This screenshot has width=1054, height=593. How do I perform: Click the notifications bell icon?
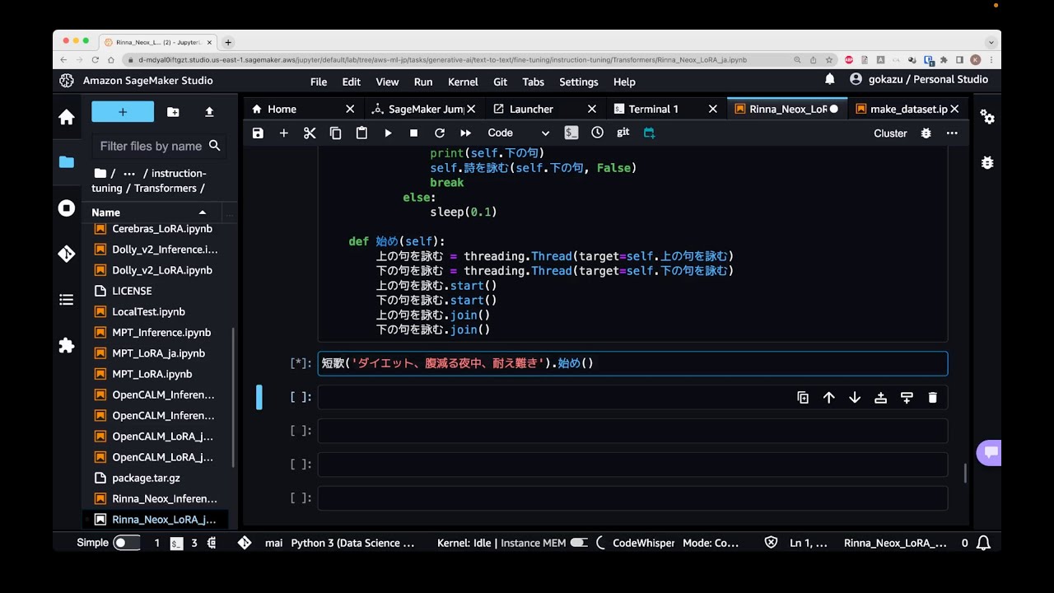click(x=830, y=79)
